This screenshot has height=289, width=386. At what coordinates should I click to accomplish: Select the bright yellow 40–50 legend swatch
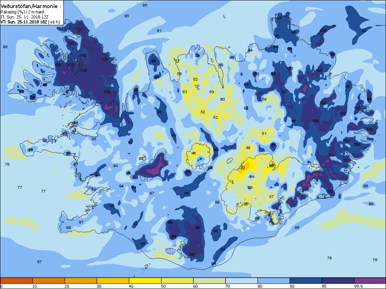[x=145, y=281]
